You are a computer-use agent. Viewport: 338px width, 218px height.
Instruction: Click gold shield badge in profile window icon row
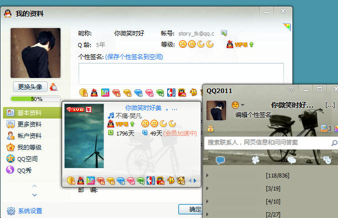click(x=84, y=93)
